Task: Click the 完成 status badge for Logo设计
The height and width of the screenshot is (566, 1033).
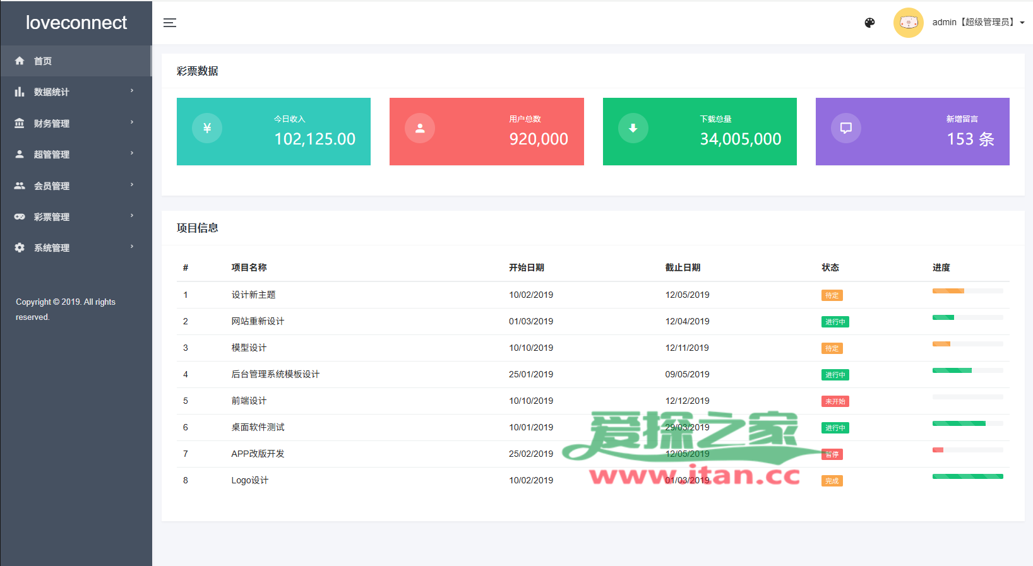Action: [832, 481]
